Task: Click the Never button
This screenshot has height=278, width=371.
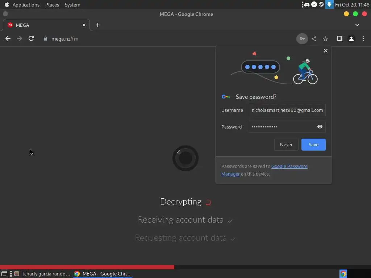Action: pyautogui.click(x=286, y=144)
